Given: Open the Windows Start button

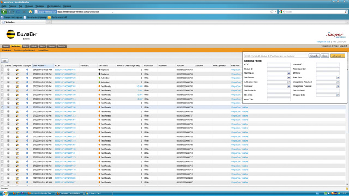Looking at the screenshot, I should pos(5,193).
